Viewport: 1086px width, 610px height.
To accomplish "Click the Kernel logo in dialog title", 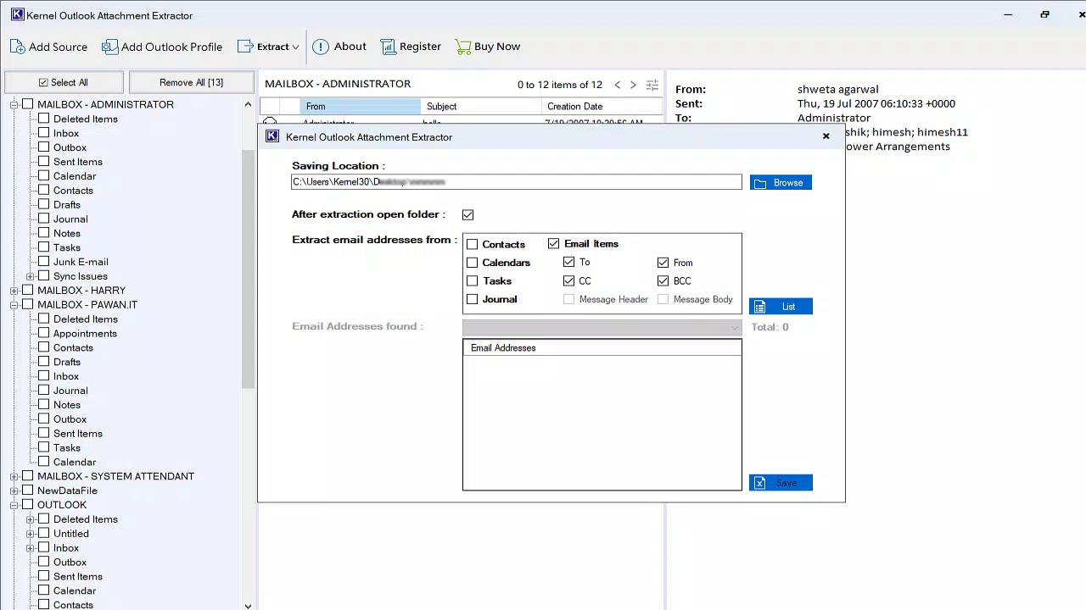I will pyautogui.click(x=271, y=136).
